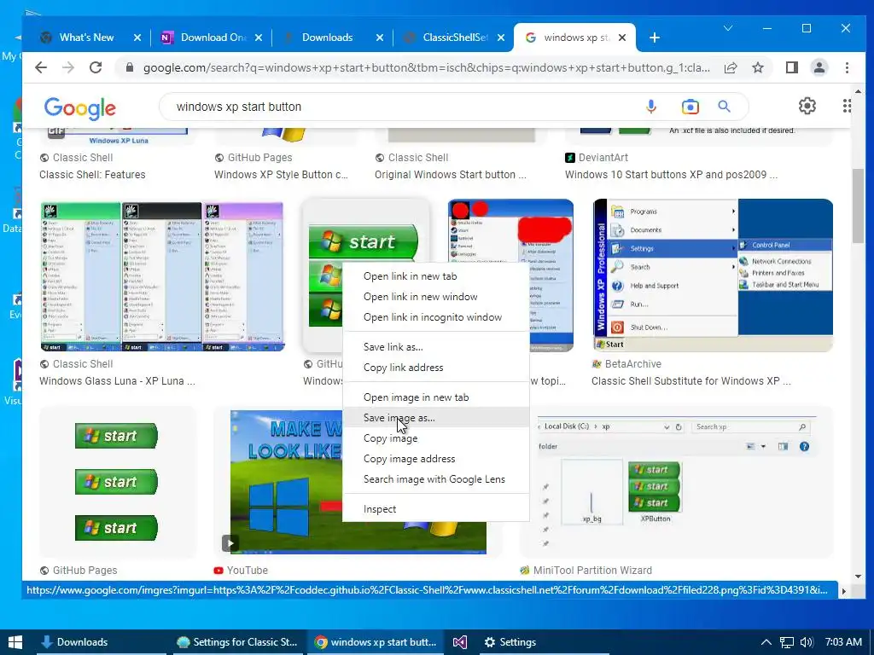Open Settings for Classic Start taskbar item
This screenshot has height=655, width=874.
click(237, 642)
